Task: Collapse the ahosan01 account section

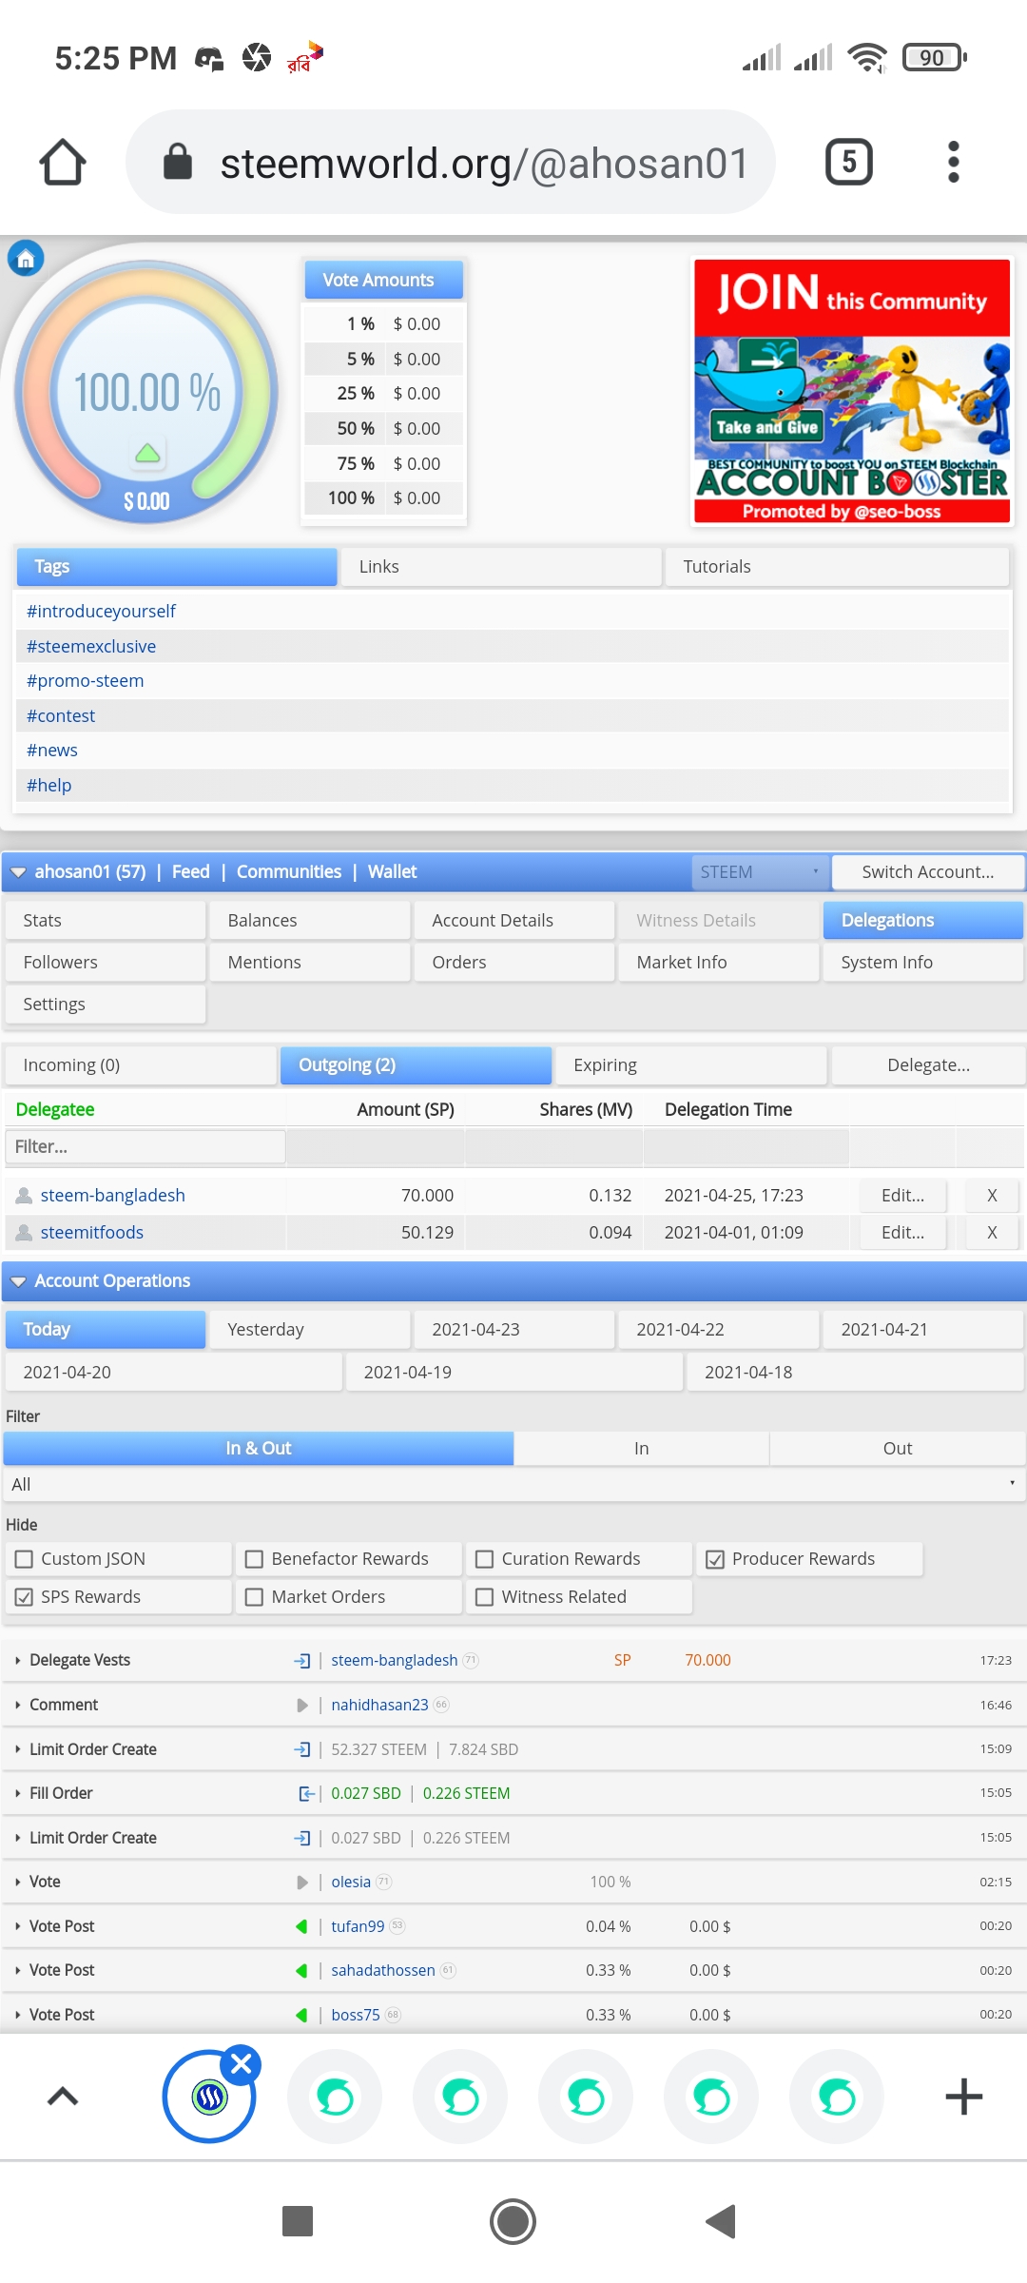Action: coord(18,872)
